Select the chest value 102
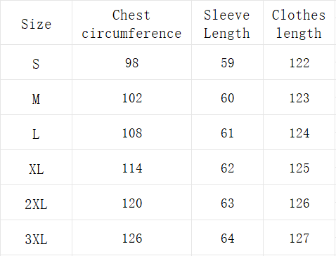The image size is (336, 256). pos(132,98)
